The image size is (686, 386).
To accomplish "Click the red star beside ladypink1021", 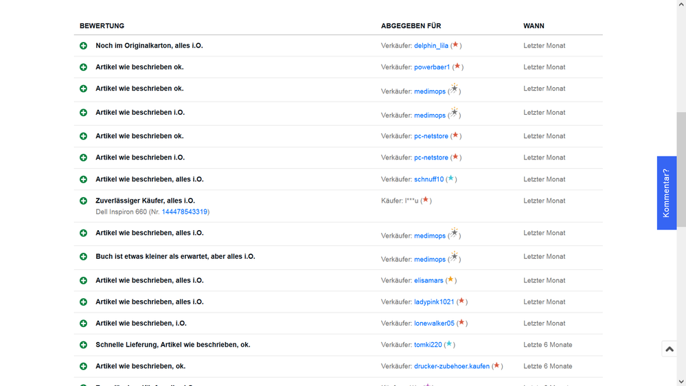I will pyautogui.click(x=461, y=302).
